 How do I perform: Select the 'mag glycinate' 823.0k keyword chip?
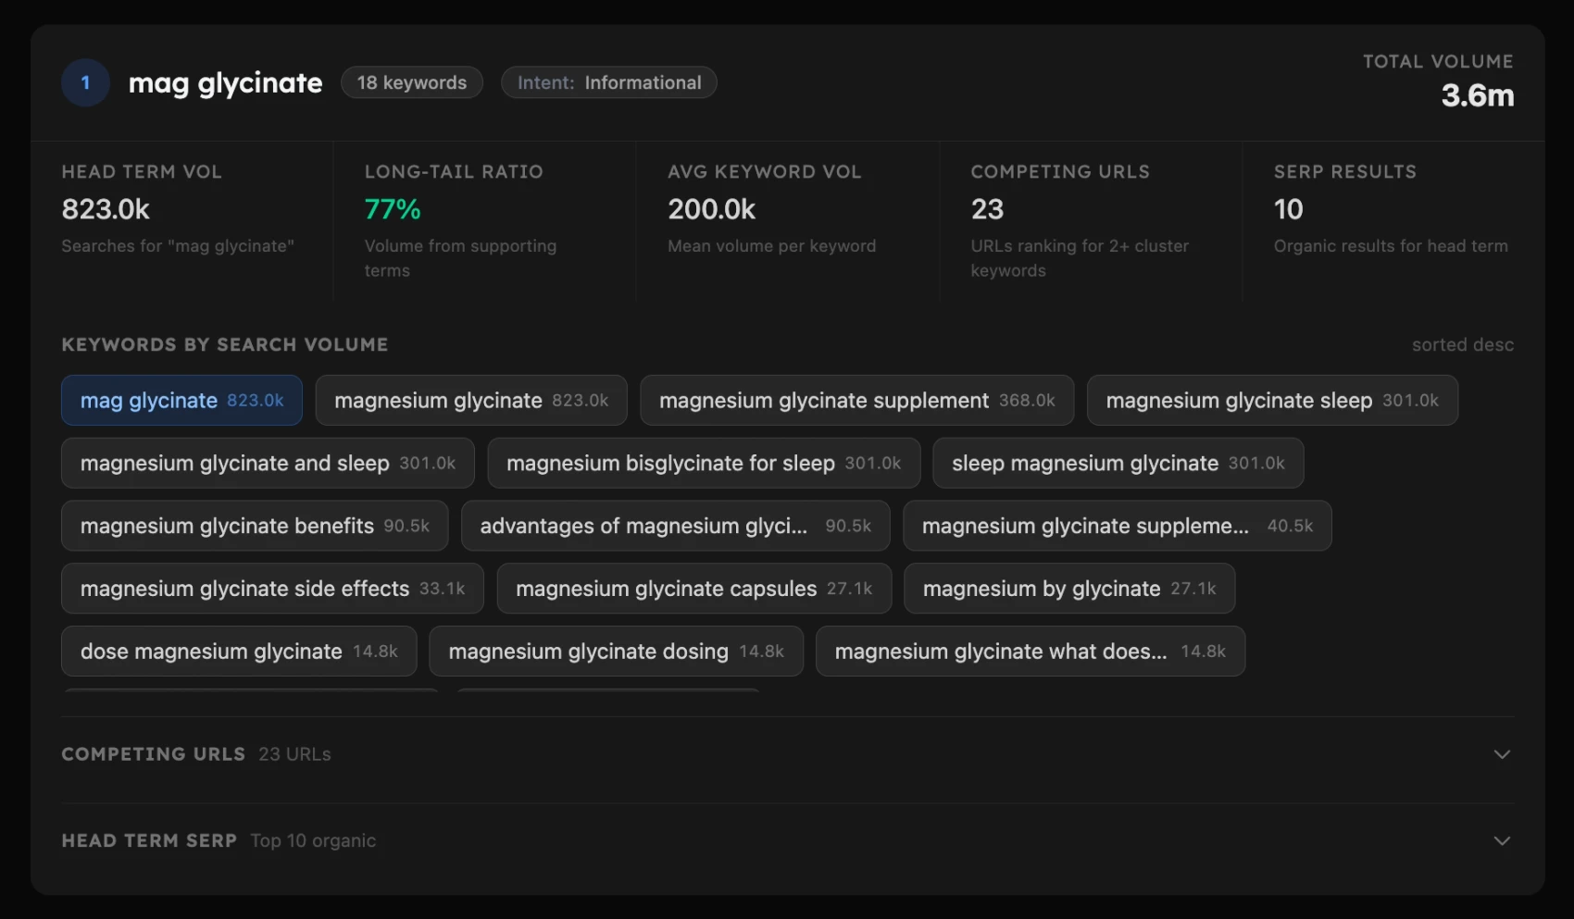click(181, 400)
